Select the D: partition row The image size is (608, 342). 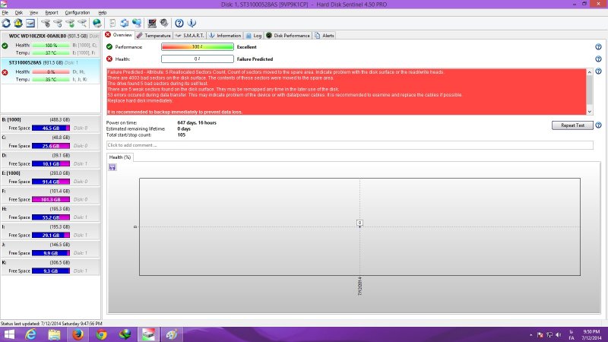(x=50, y=160)
